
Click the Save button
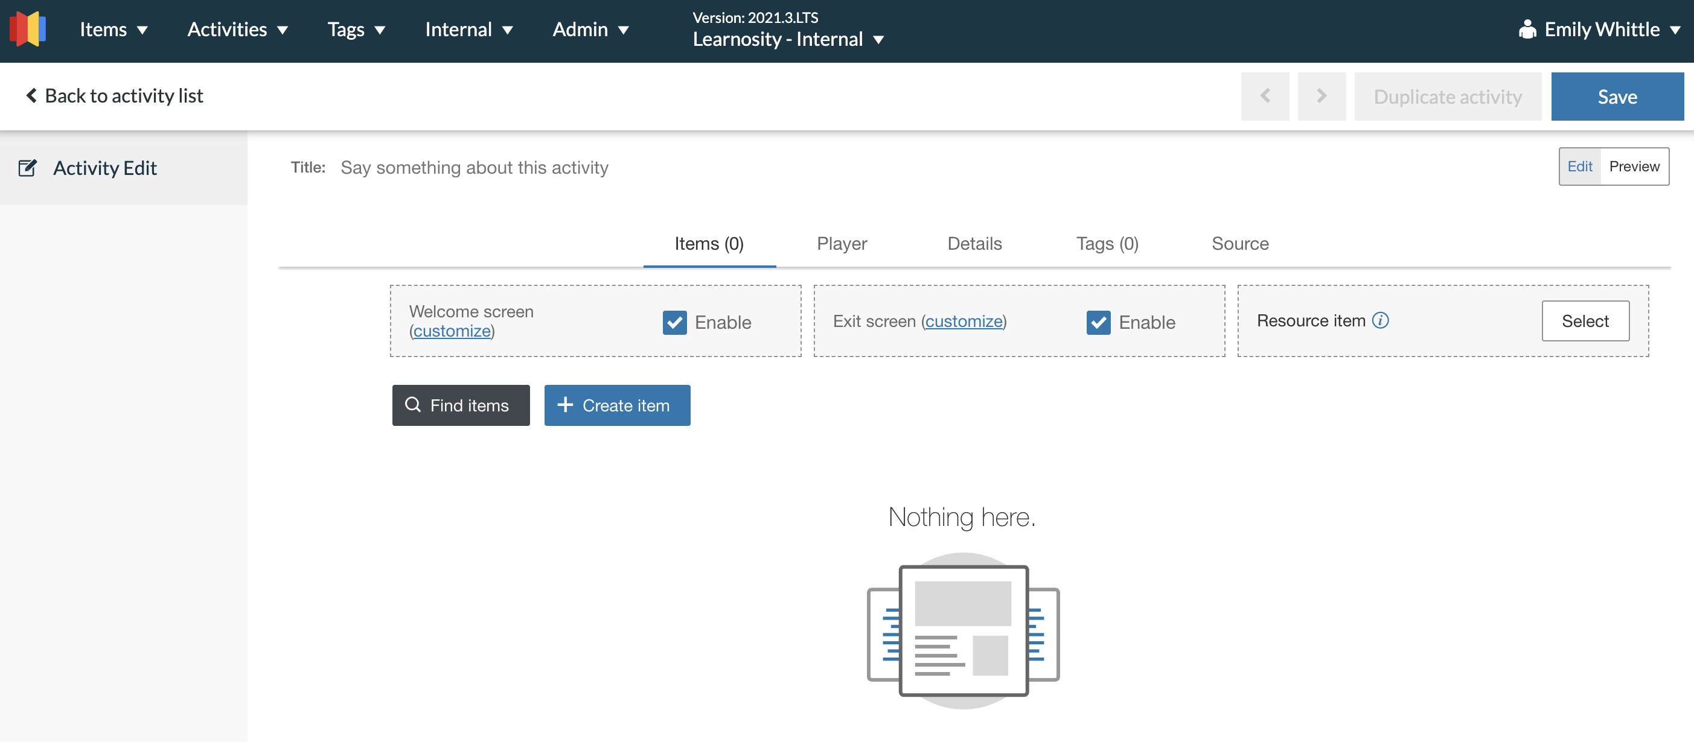pyautogui.click(x=1617, y=97)
